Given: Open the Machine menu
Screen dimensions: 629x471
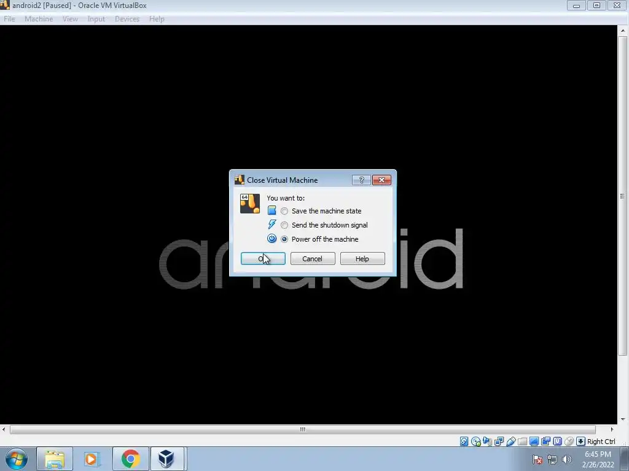Looking at the screenshot, I should click(x=39, y=19).
